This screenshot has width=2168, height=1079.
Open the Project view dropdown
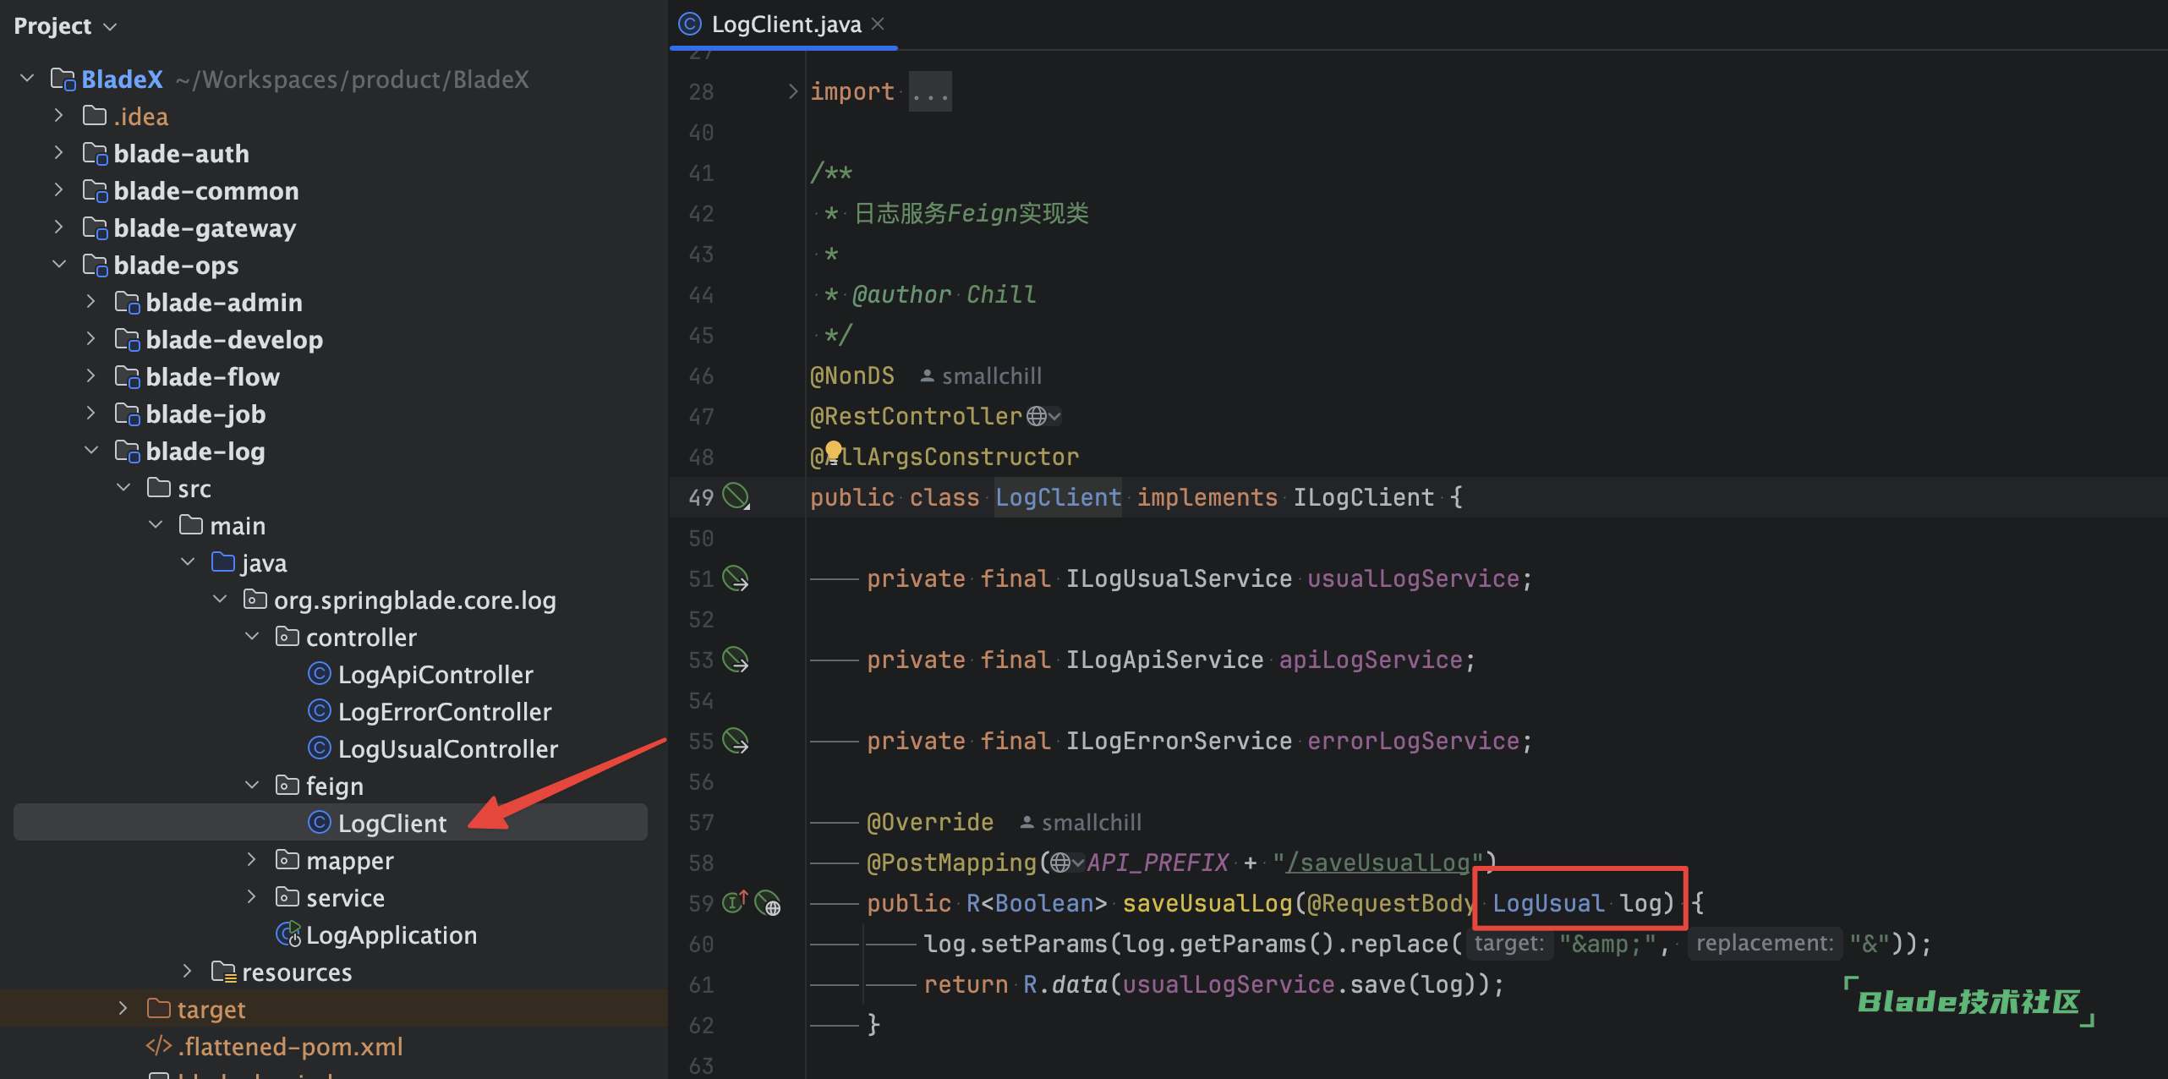click(x=110, y=27)
